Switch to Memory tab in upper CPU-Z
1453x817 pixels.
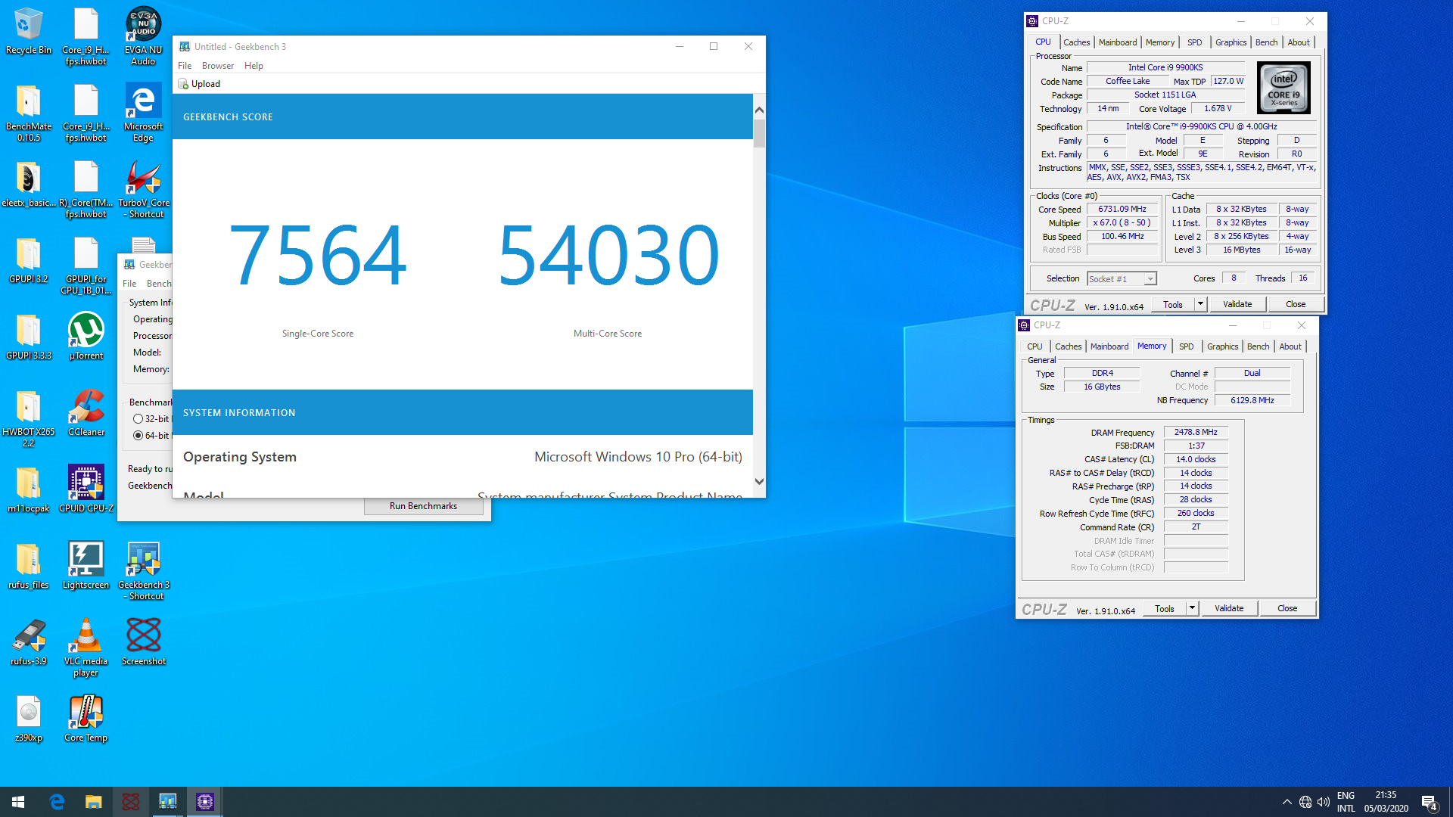tap(1160, 42)
